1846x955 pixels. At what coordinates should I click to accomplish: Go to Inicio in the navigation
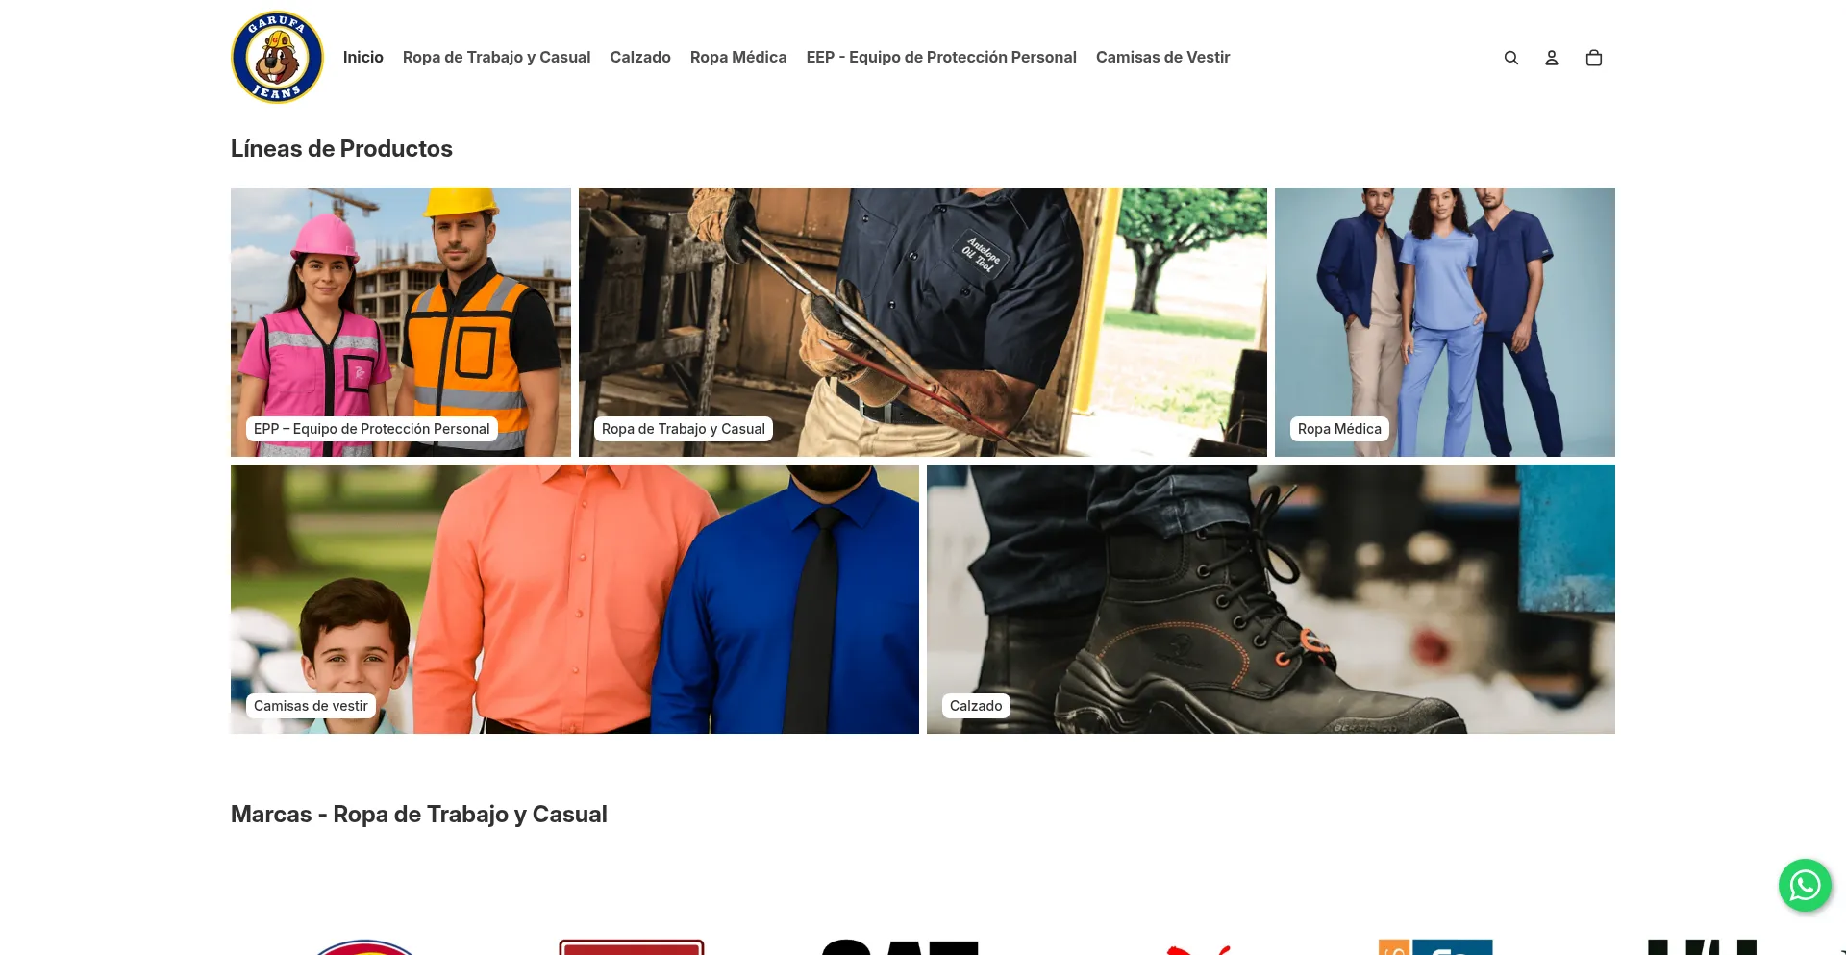click(363, 58)
